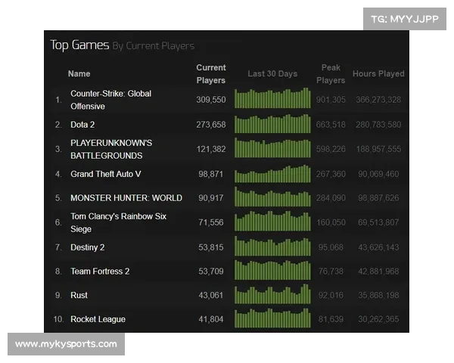Open MONSTER HUNTER: WORLD link
Screen dimensions: 454x363
pos(126,198)
